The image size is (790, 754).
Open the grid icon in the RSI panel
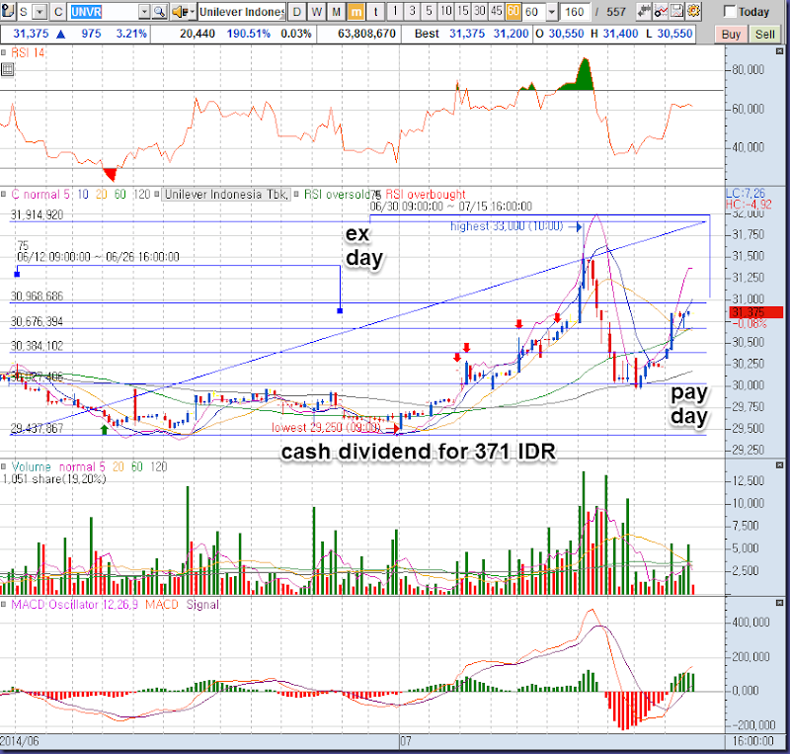(x=7, y=69)
